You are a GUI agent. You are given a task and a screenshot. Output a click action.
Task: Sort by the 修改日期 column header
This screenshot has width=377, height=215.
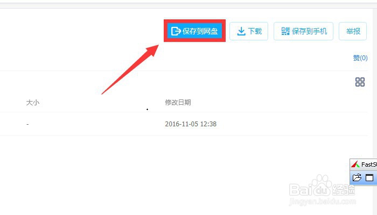(178, 103)
